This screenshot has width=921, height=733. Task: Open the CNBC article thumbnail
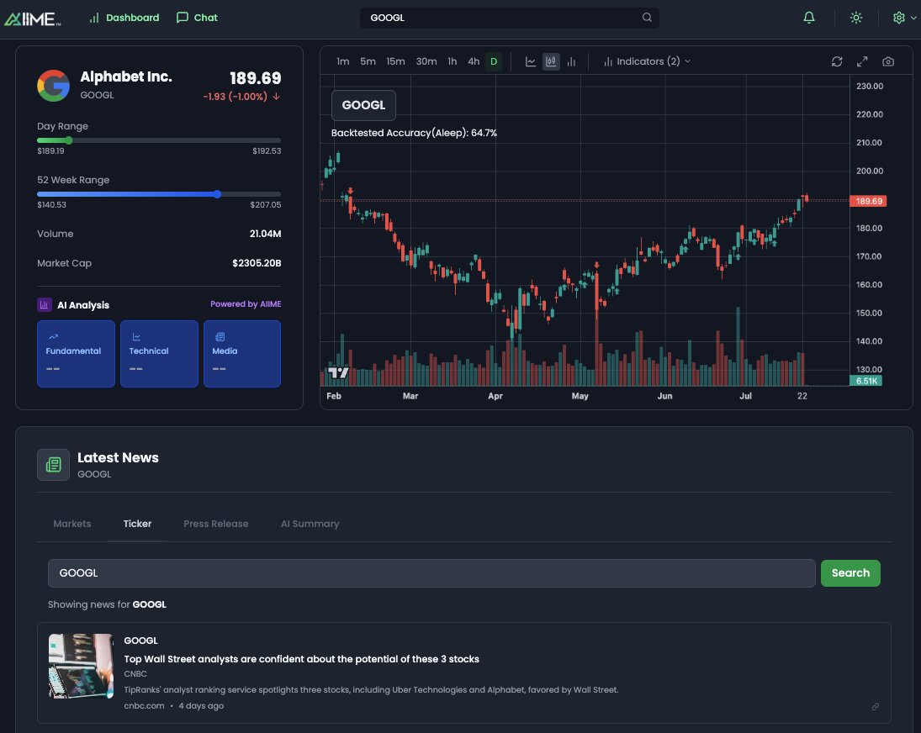(x=81, y=666)
